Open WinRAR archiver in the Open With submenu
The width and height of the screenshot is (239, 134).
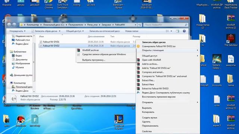90,50
